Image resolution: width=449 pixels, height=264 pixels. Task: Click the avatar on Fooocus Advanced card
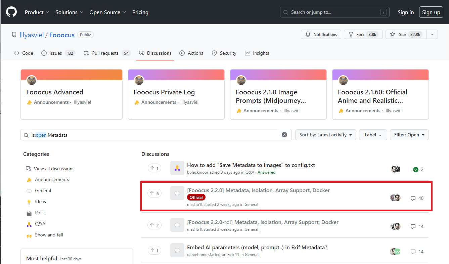click(x=32, y=80)
